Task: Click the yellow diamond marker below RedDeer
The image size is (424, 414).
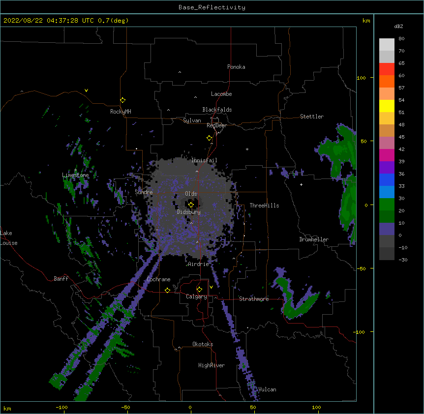Action: pos(209,138)
